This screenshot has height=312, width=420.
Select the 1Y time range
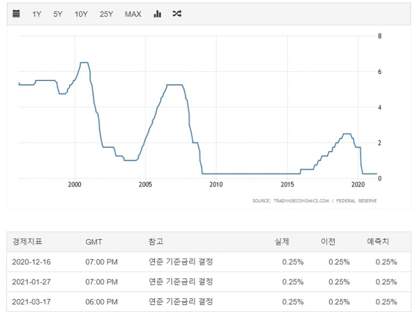[37, 14]
